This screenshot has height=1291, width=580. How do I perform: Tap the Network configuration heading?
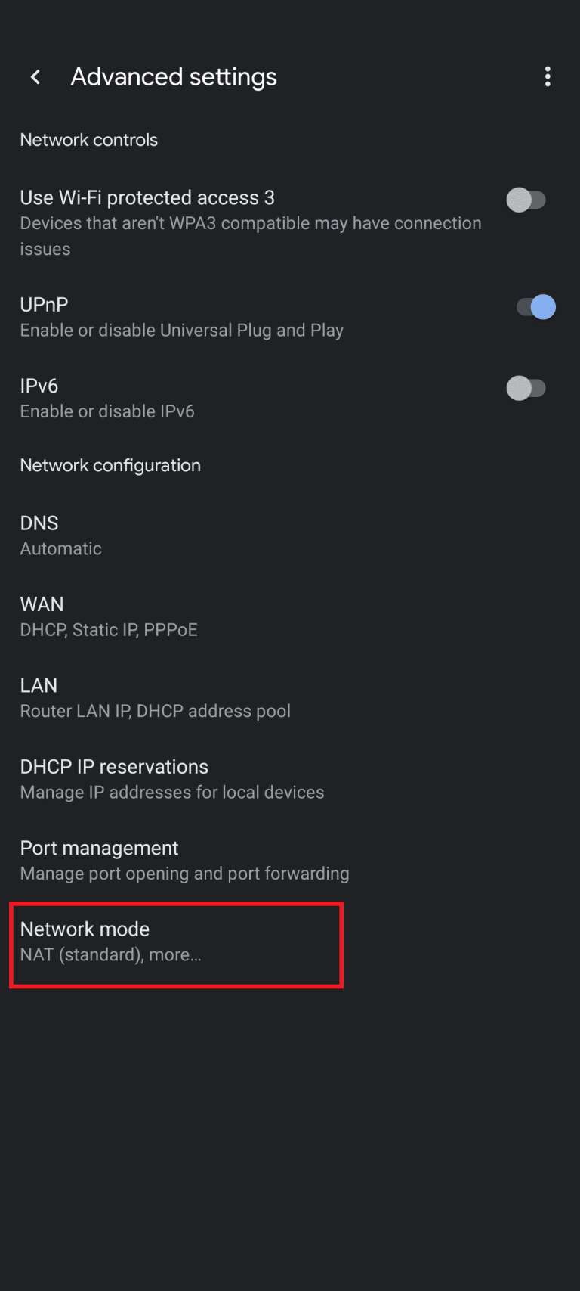click(x=110, y=465)
